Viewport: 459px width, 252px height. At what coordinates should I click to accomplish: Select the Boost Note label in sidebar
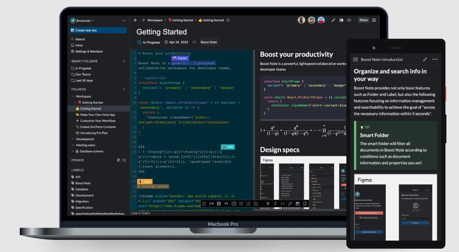click(x=81, y=183)
